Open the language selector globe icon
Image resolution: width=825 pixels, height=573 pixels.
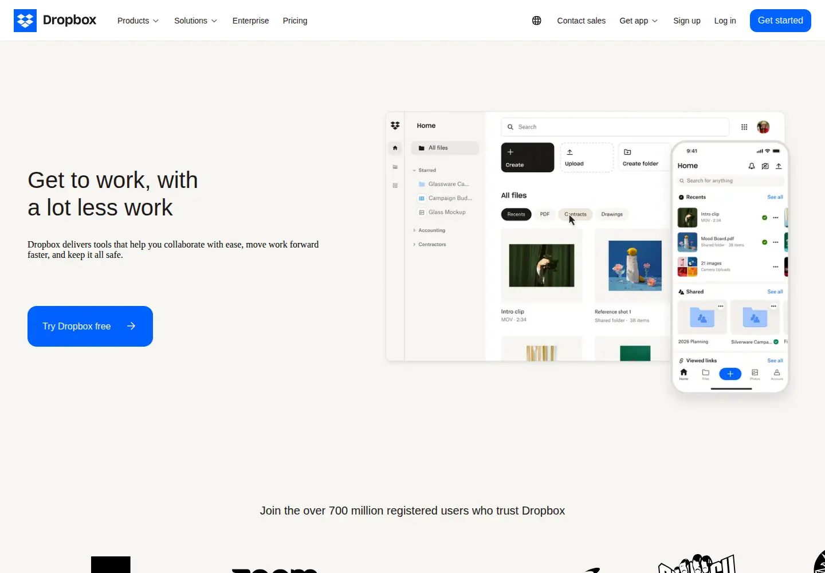pyautogui.click(x=537, y=21)
